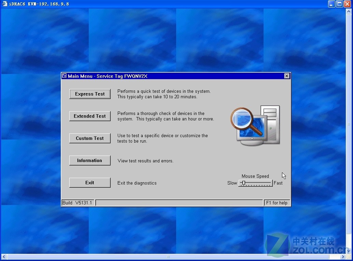Image resolution: width=353 pixels, height=261 pixels.
Task: Maximize the iDRAC6 KVM window
Action: pyautogui.click(x=339, y=4)
